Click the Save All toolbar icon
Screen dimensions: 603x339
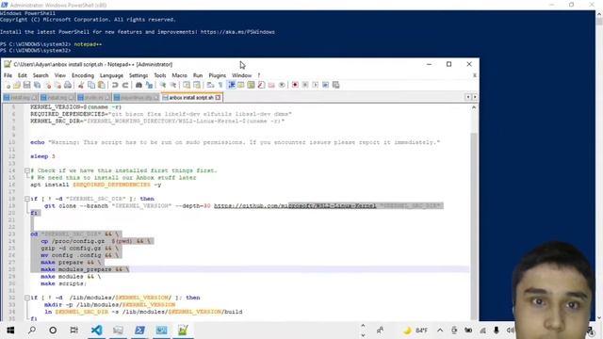click(37, 85)
